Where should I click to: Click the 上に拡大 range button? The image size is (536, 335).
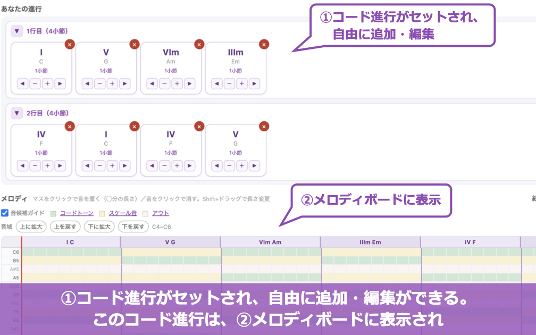click(x=31, y=227)
